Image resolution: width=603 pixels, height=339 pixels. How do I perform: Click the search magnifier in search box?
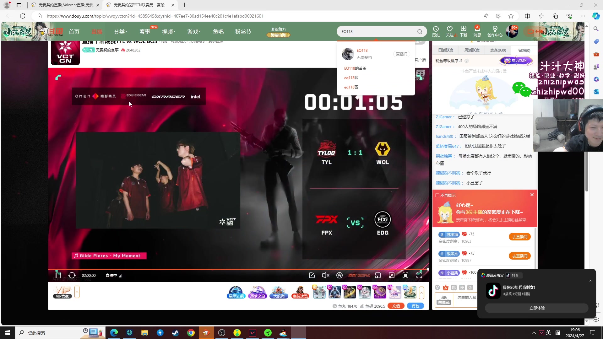pos(420,31)
